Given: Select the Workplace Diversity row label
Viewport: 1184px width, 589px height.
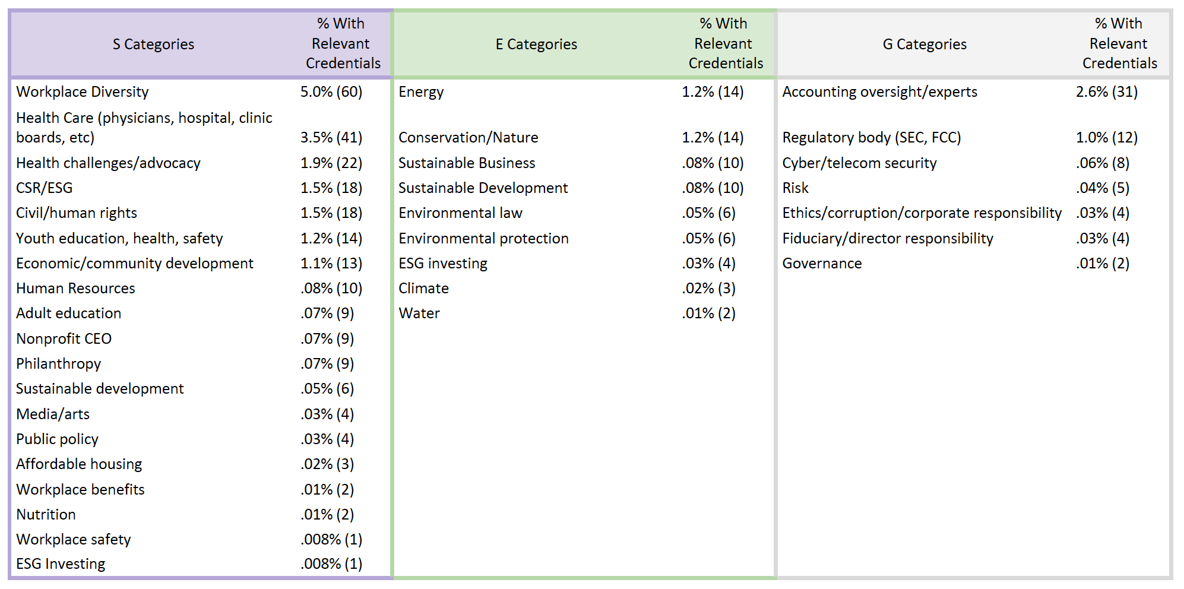Looking at the screenshot, I should coord(83,92).
